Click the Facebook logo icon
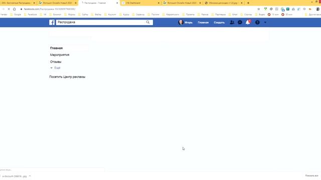 52,22
